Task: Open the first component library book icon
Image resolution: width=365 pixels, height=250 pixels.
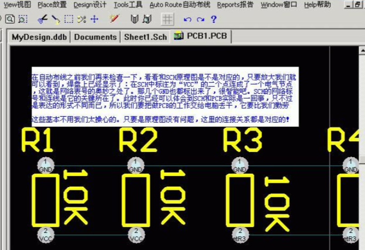Action: coord(134,19)
